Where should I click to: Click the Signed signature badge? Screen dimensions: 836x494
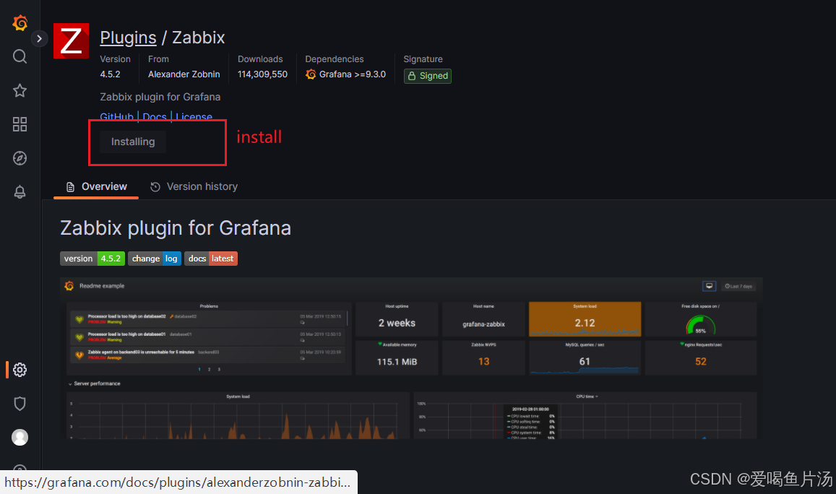coord(428,76)
